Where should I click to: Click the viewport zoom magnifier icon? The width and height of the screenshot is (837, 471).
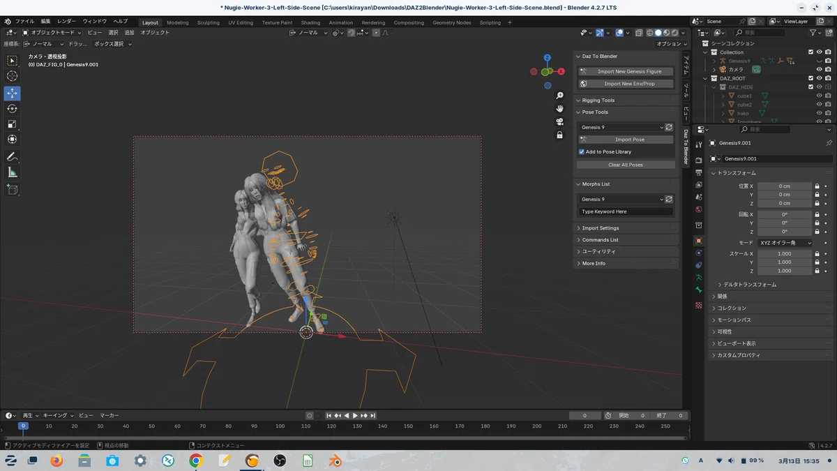[x=559, y=96]
